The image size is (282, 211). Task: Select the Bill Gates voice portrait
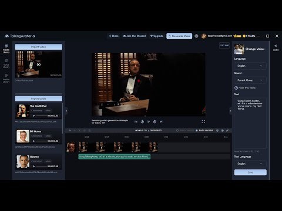tap(23, 137)
